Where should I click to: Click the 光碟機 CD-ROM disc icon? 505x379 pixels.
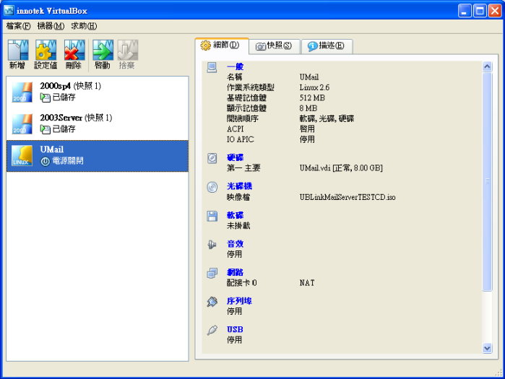(x=212, y=186)
